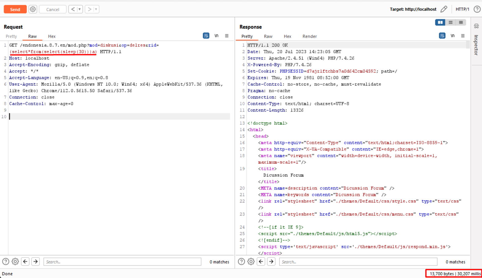Click the HTTP/1 protocol label
The height and width of the screenshot is (278, 482).
pos(462,9)
